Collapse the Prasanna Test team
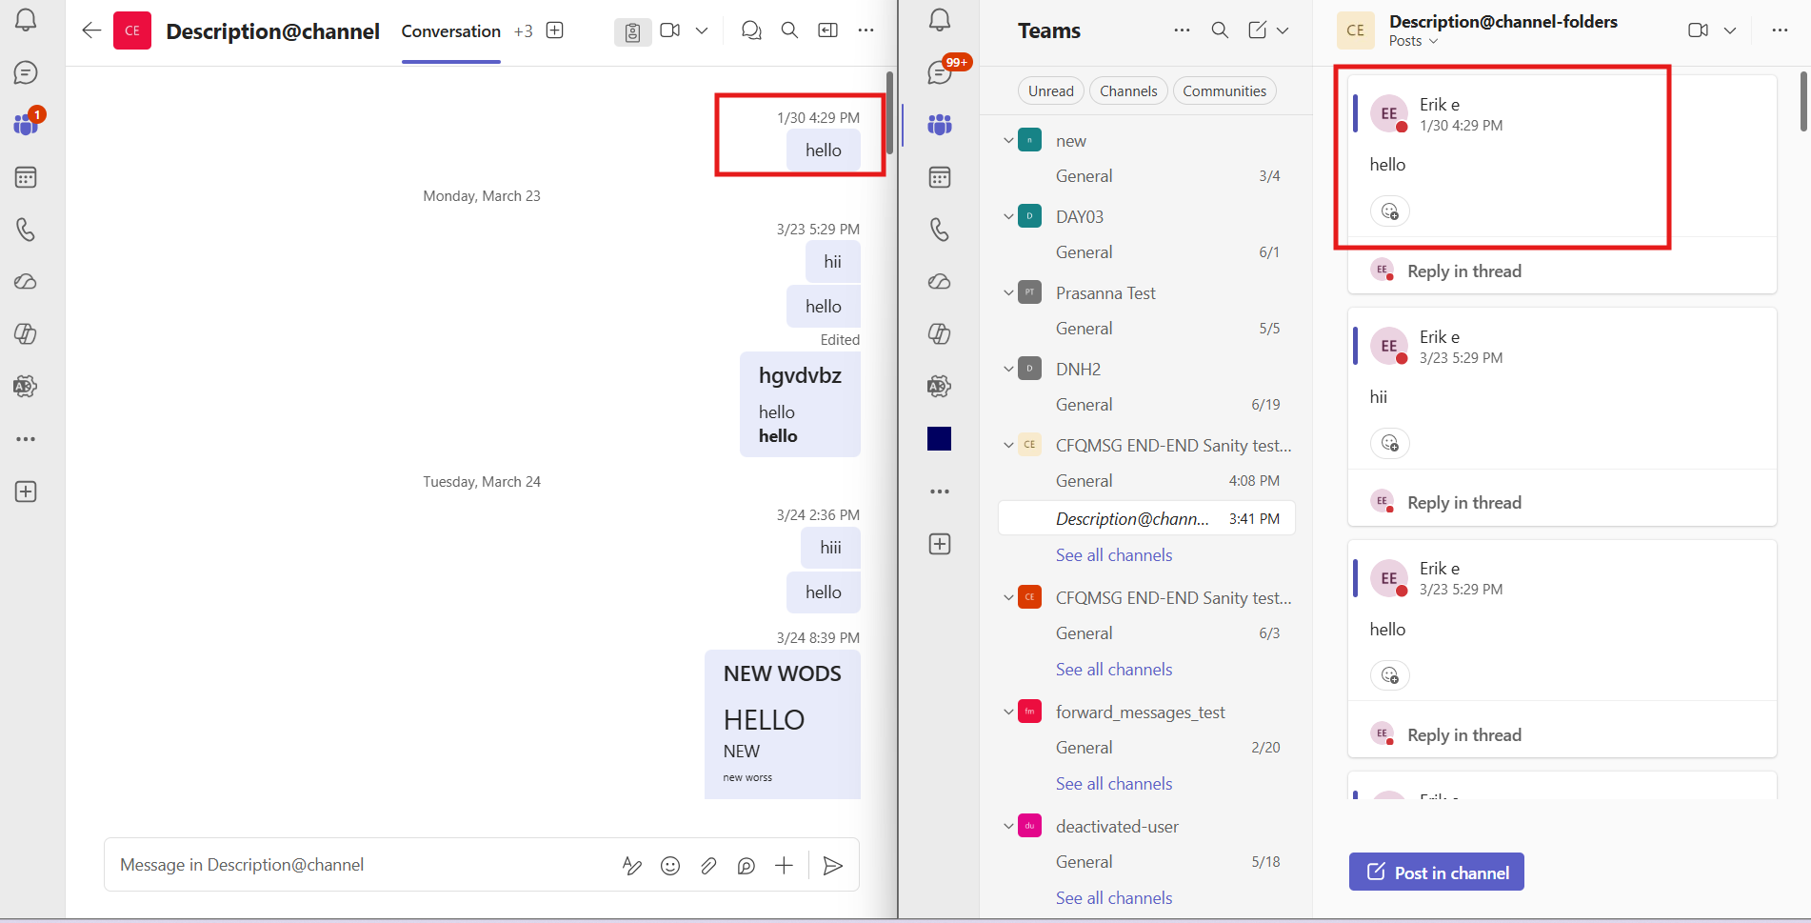Image resolution: width=1811 pixels, height=923 pixels. [1008, 292]
